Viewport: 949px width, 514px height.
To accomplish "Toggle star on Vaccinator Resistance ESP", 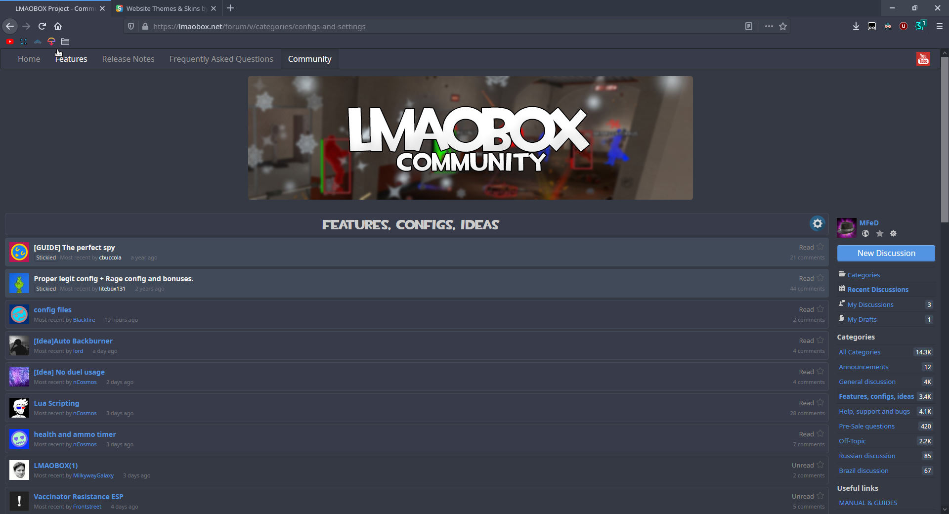I will [x=820, y=496].
